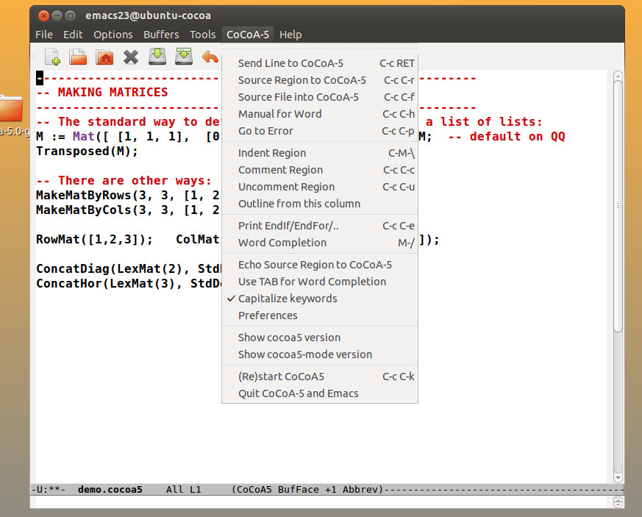
Task: Click the X kill buffer toolbar icon
Action: pyautogui.click(x=131, y=57)
